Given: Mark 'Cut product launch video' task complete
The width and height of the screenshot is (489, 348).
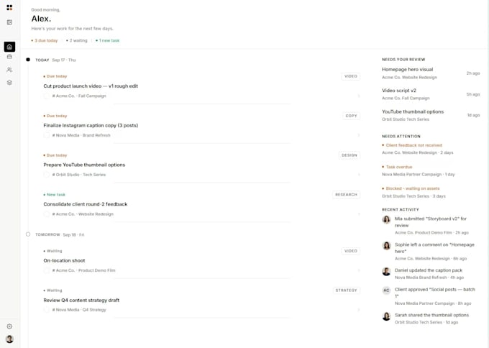Looking at the screenshot, I should point(47,96).
